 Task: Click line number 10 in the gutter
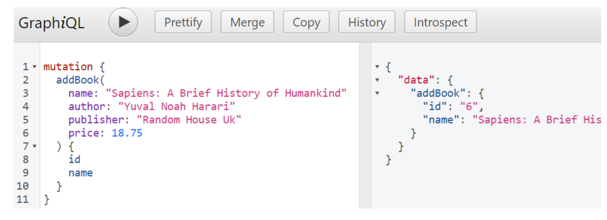23,186
